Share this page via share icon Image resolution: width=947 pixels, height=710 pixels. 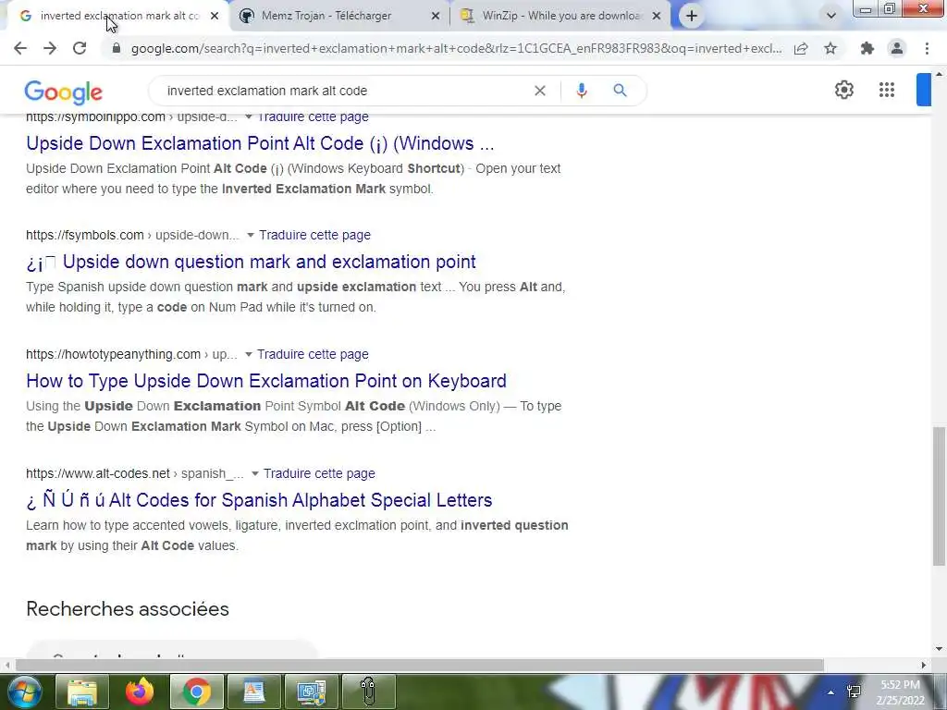point(801,48)
